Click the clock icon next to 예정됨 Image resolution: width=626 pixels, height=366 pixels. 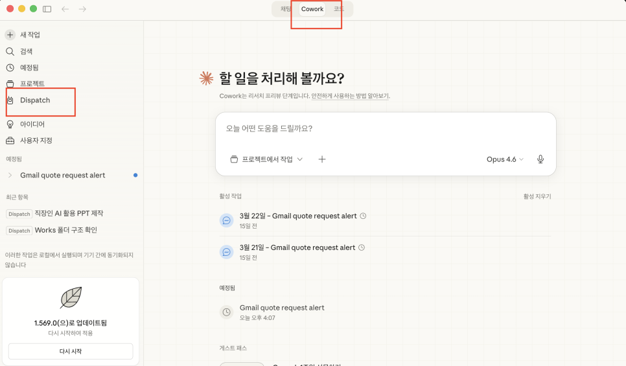tap(10, 67)
